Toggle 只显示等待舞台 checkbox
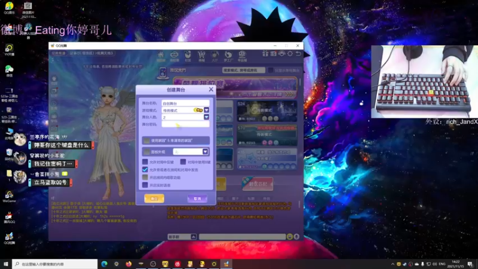This screenshot has width=478, height=269. (271, 70)
